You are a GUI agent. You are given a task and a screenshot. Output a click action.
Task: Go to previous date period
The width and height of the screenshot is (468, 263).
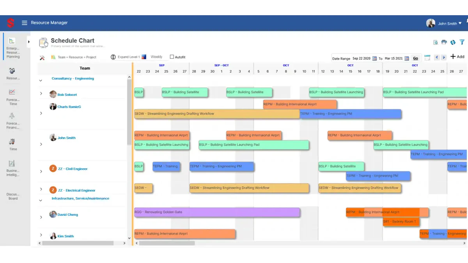[x=437, y=57]
